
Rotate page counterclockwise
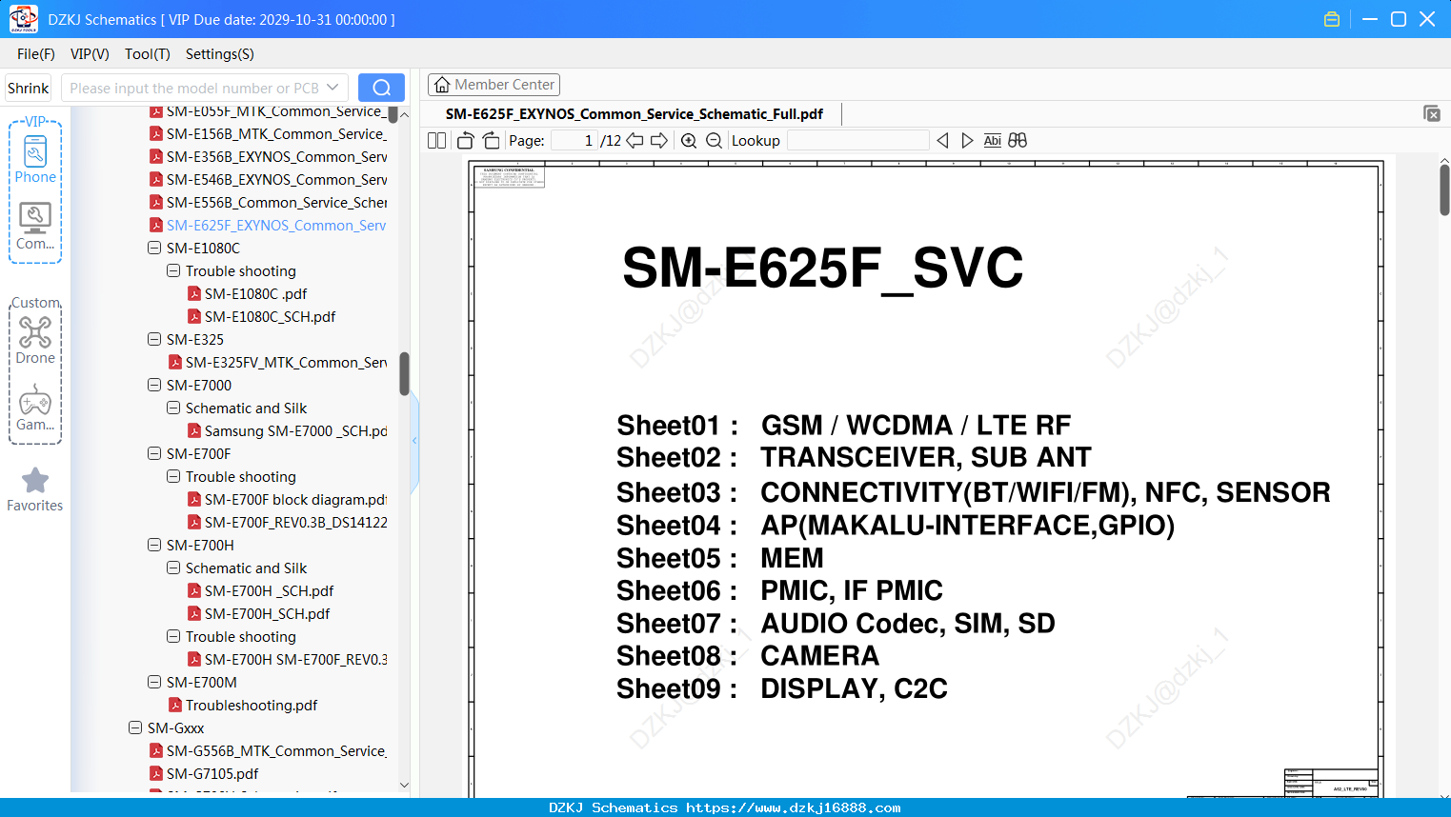[465, 141]
